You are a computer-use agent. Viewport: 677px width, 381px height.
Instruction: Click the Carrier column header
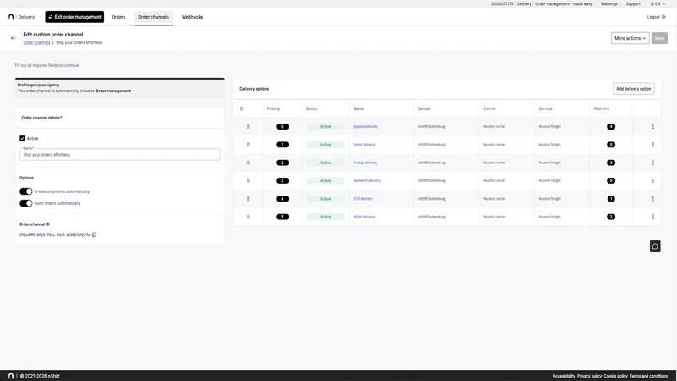pyautogui.click(x=489, y=108)
